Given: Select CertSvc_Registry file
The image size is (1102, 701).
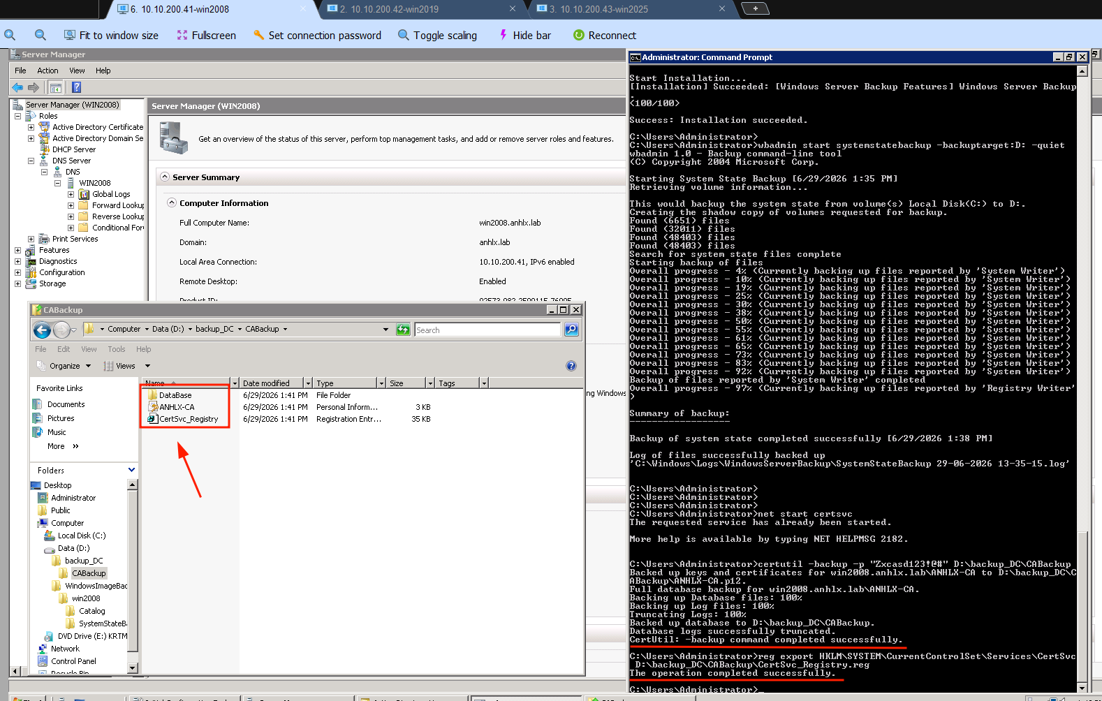Looking at the screenshot, I should coord(189,419).
